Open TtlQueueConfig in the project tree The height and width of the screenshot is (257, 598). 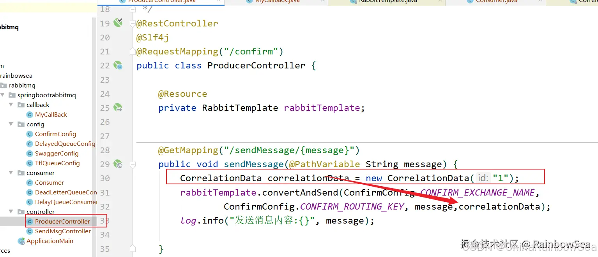click(x=57, y=163)
